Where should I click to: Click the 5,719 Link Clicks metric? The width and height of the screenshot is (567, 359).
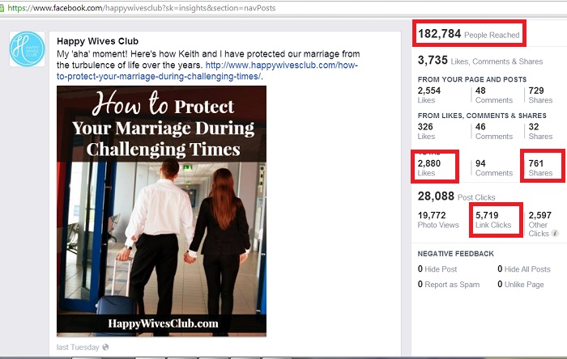(493, 220)
